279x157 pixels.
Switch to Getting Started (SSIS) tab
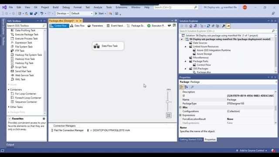191,140
